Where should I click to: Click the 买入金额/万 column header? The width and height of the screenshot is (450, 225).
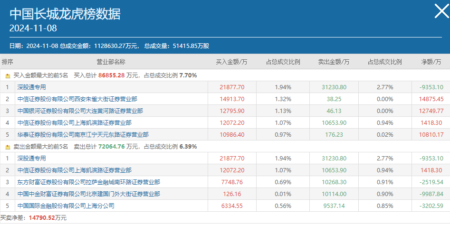pyautogui.click(x=231, y=62)
